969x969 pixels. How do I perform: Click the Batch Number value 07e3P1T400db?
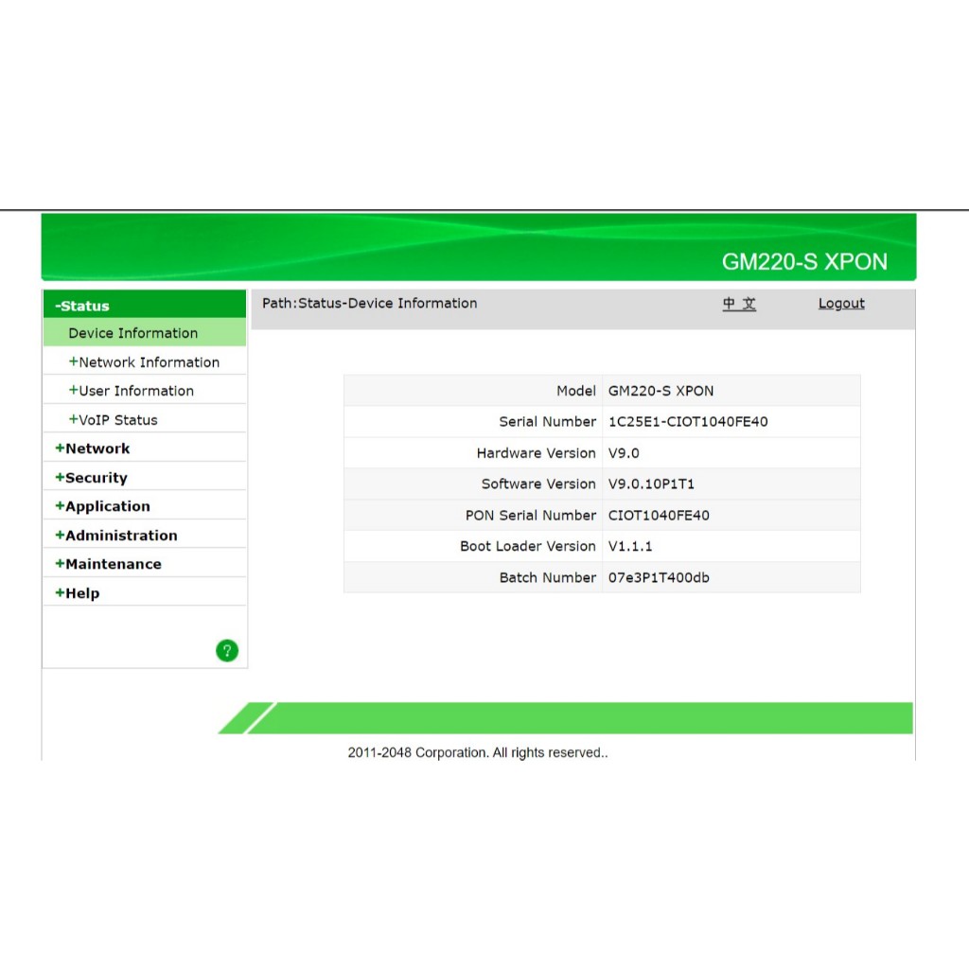pos(658,578)
